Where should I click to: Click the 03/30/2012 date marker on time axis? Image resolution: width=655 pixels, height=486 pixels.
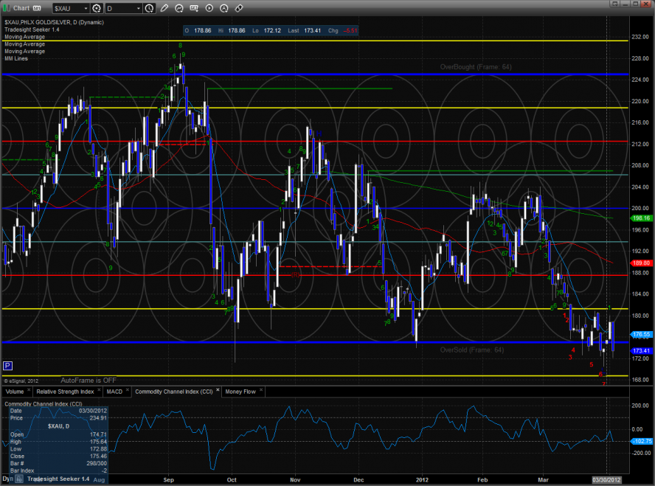(x=606, y=479)
